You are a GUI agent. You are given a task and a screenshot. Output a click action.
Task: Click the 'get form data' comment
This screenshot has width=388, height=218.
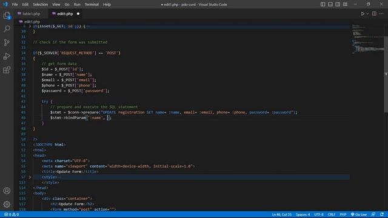coord(59,64)
